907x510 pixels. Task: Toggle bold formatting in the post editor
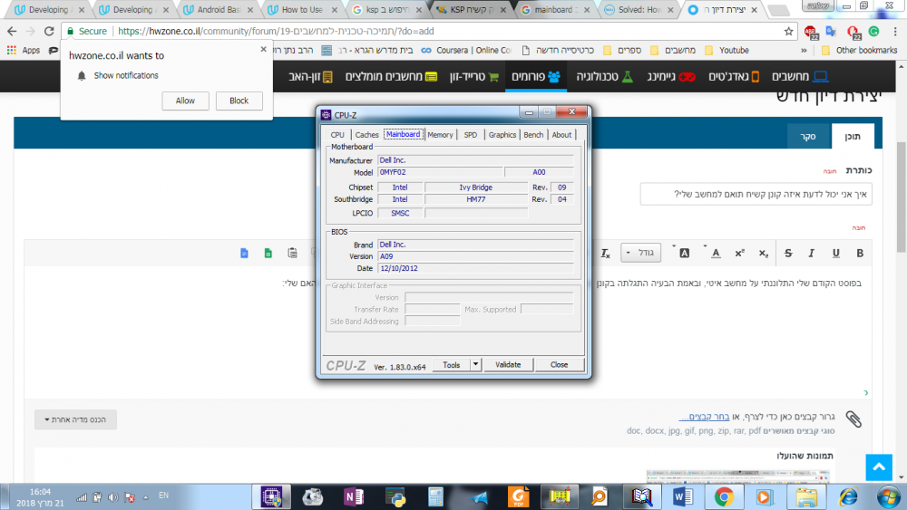(860, 253)
